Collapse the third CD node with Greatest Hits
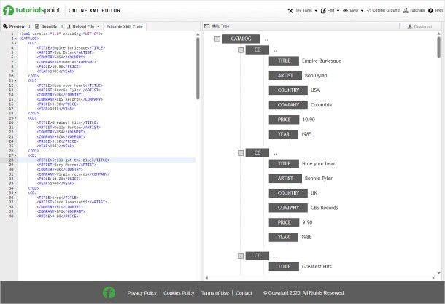Image resolution: width=445 pixels, height=304 pixels. [241, 256]
